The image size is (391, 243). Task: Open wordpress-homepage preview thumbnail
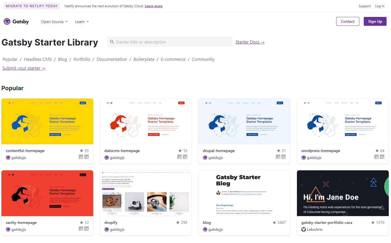343,121
